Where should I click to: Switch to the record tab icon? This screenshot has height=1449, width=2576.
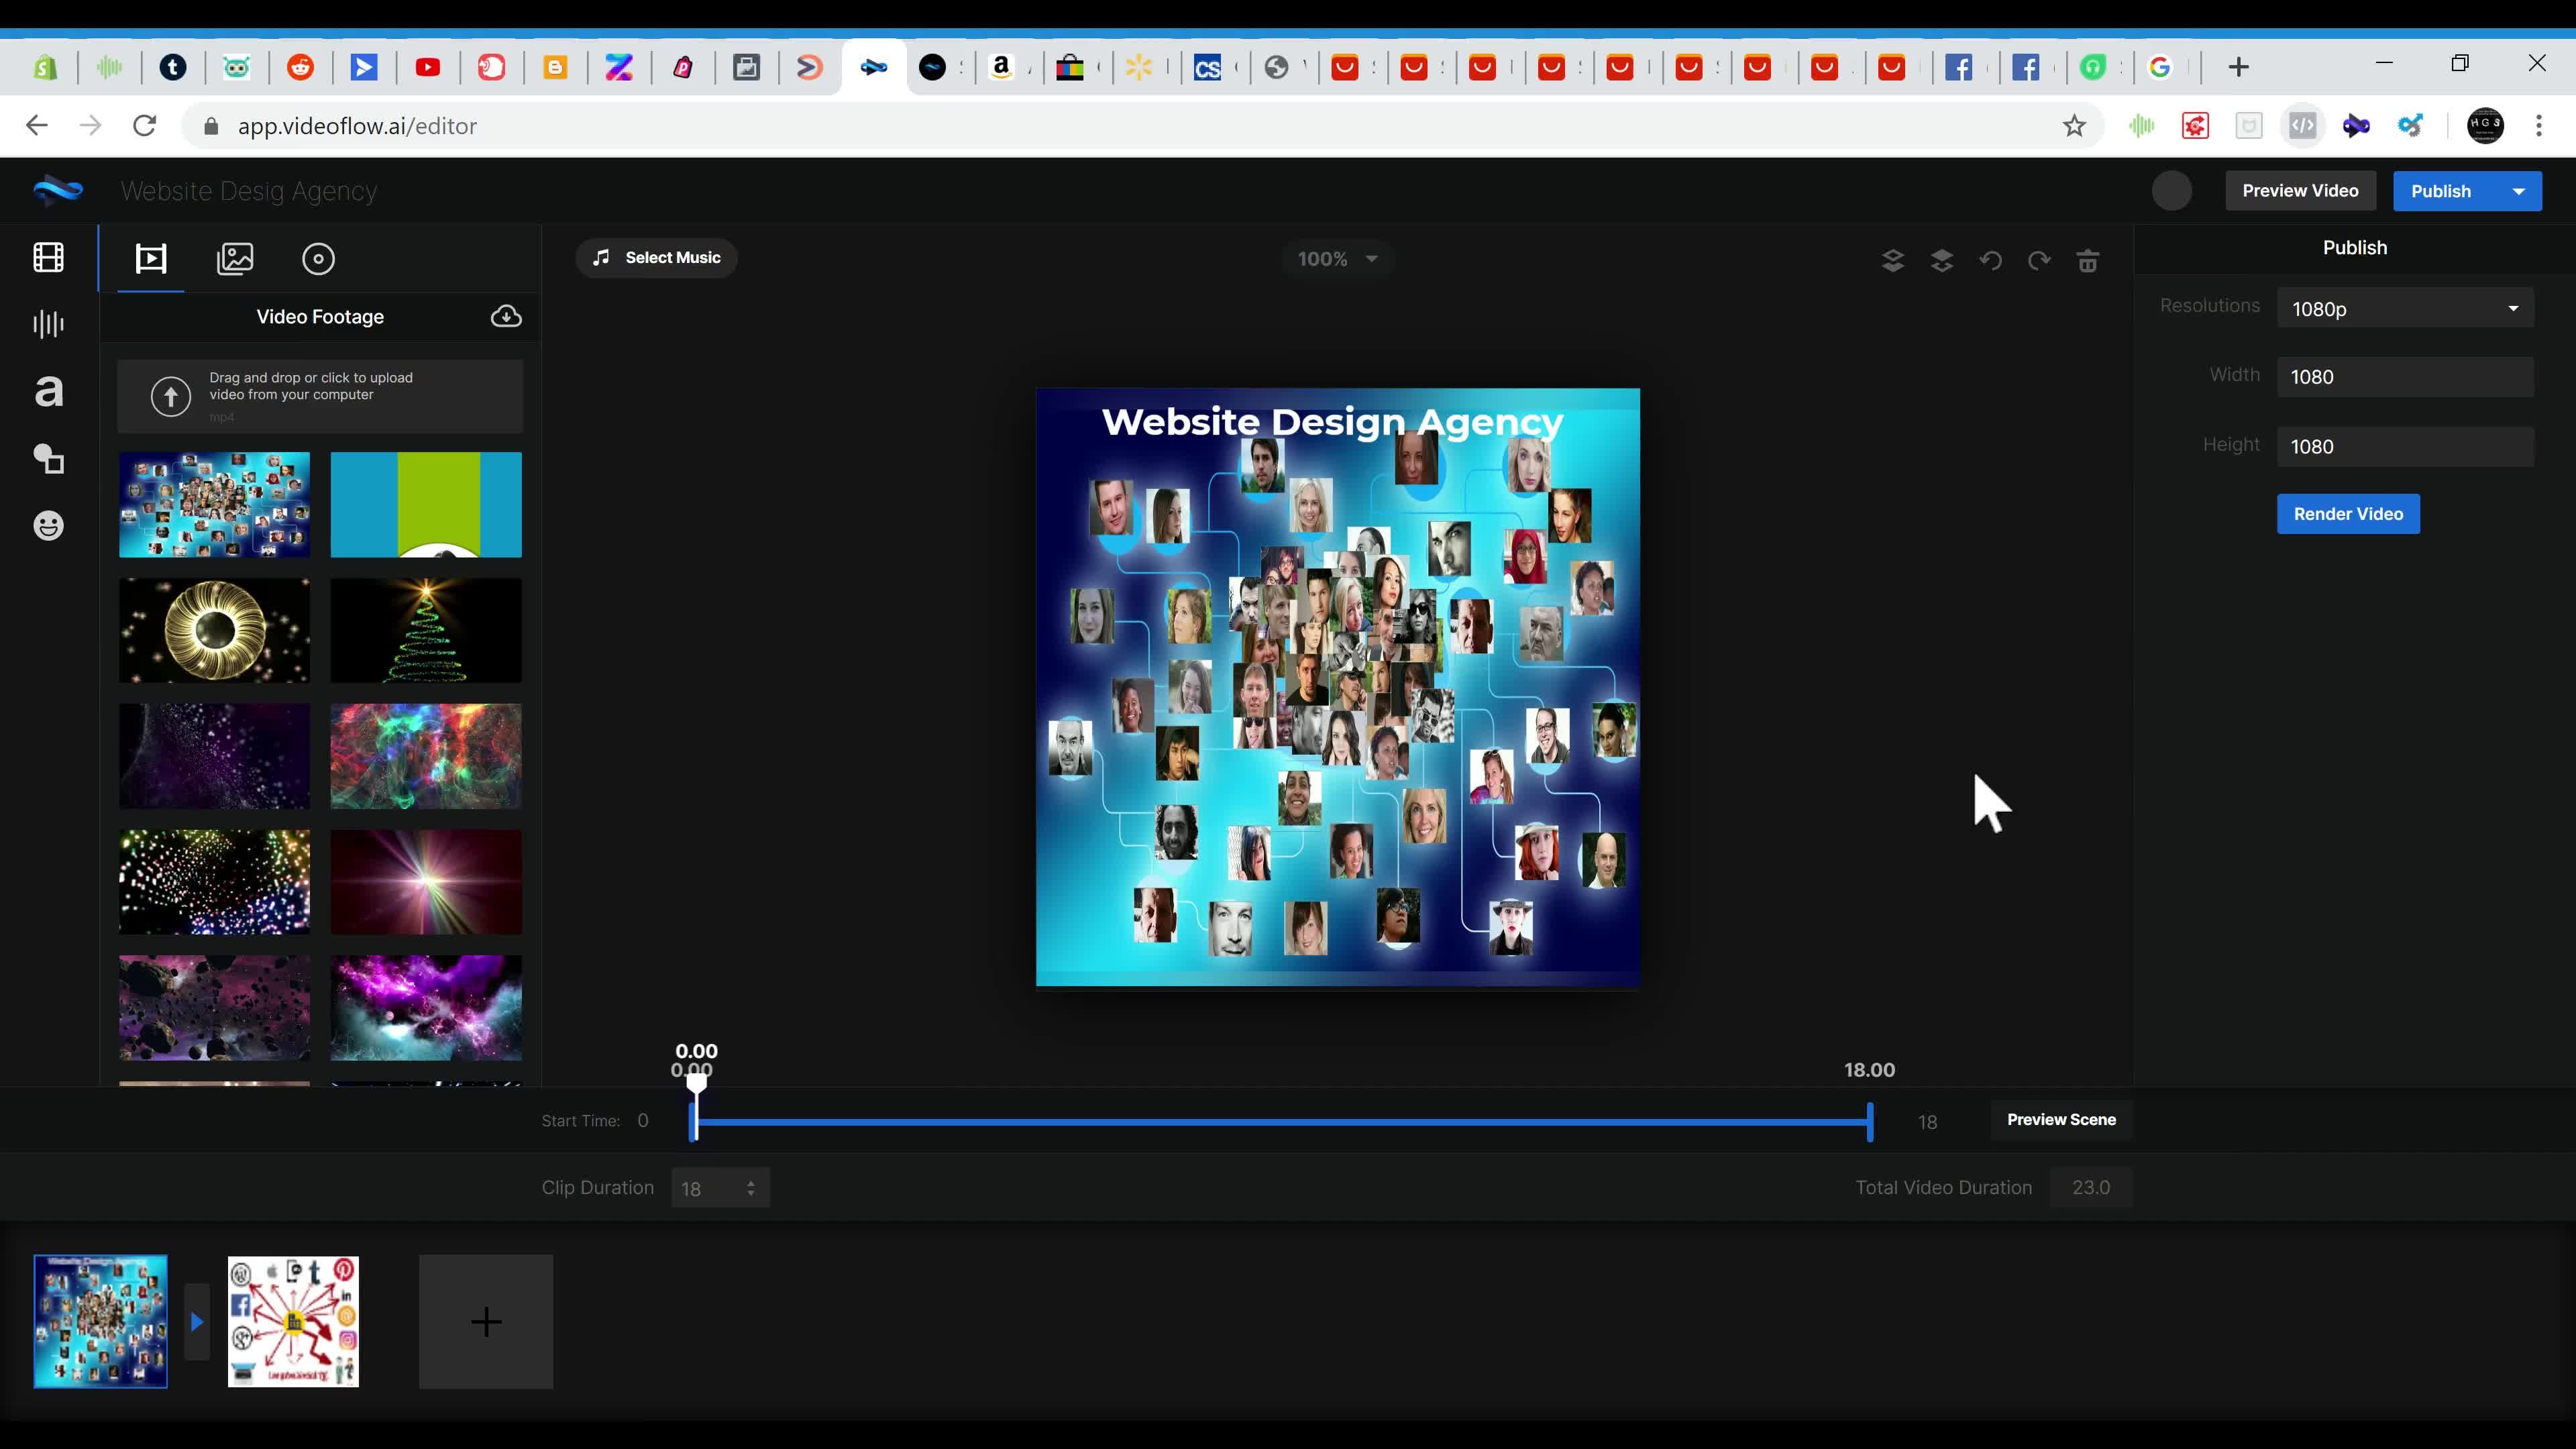(319, 259)
